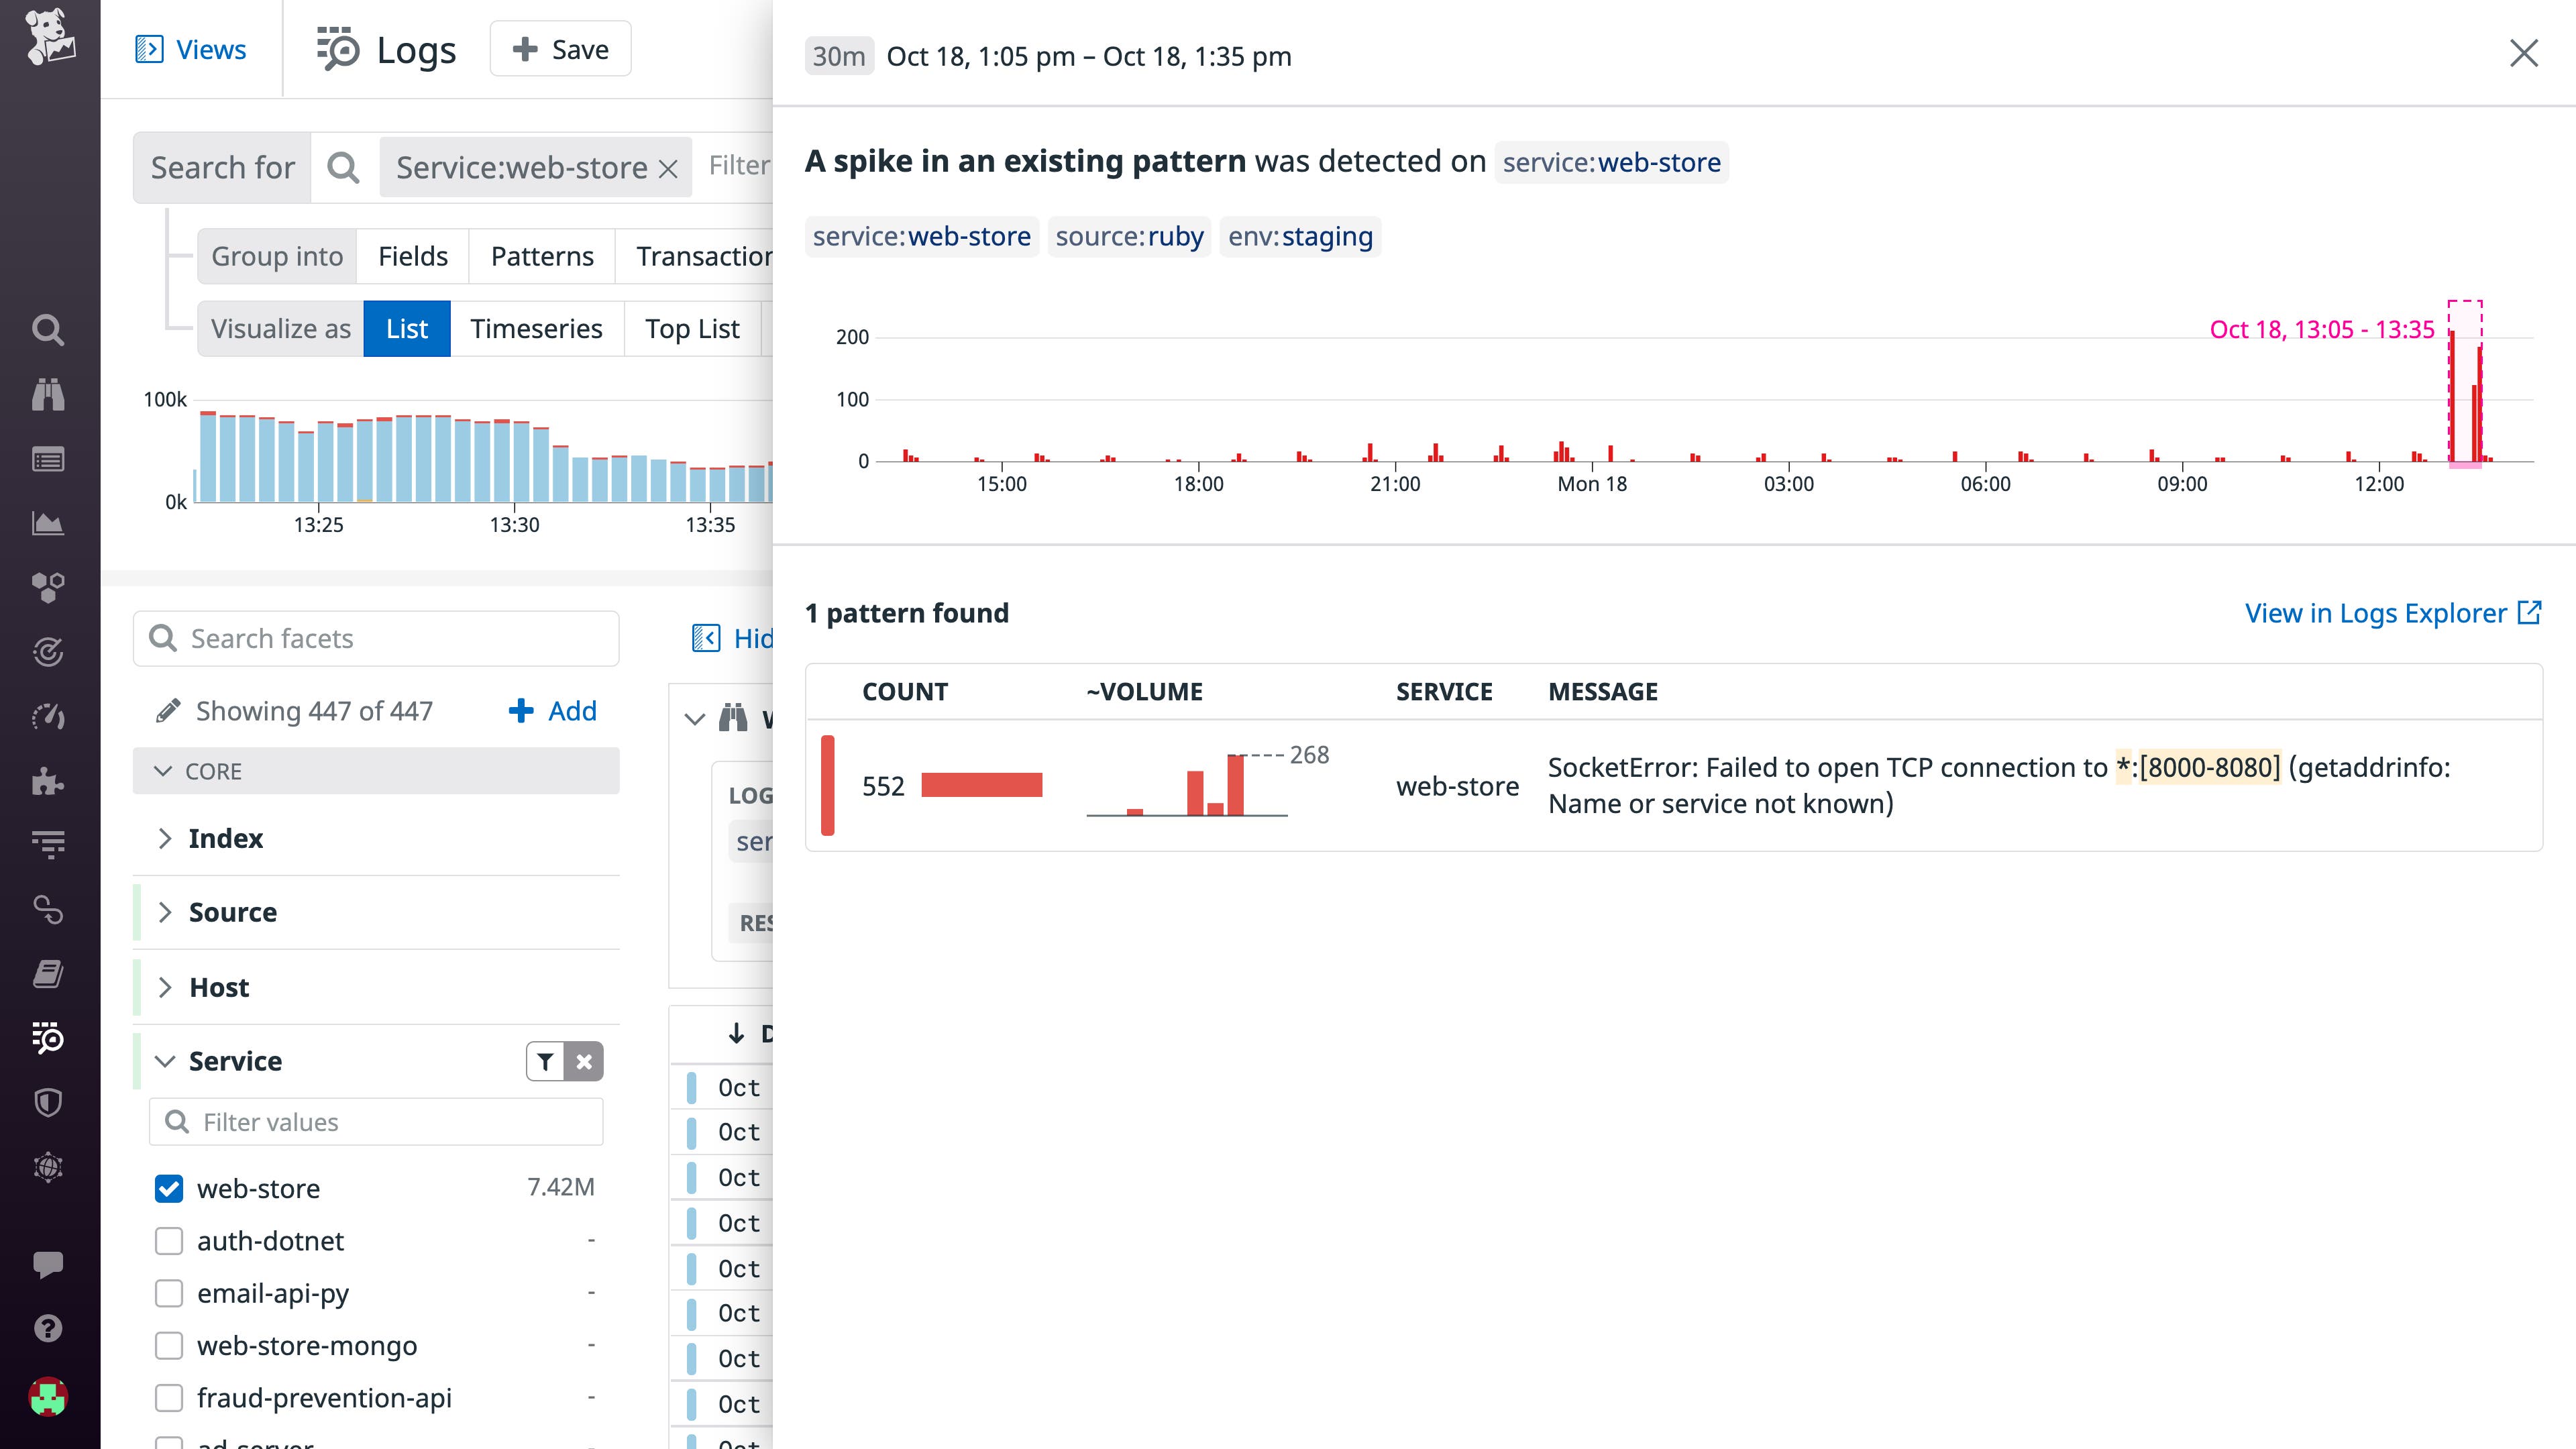Switch to the Timeseries visualization tab
Viewport: 2576px width, 1449px height.
coord(536,328)
